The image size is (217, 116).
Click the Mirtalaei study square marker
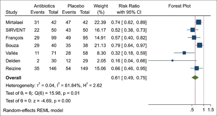pyautogui.click(x=198, y=22)
